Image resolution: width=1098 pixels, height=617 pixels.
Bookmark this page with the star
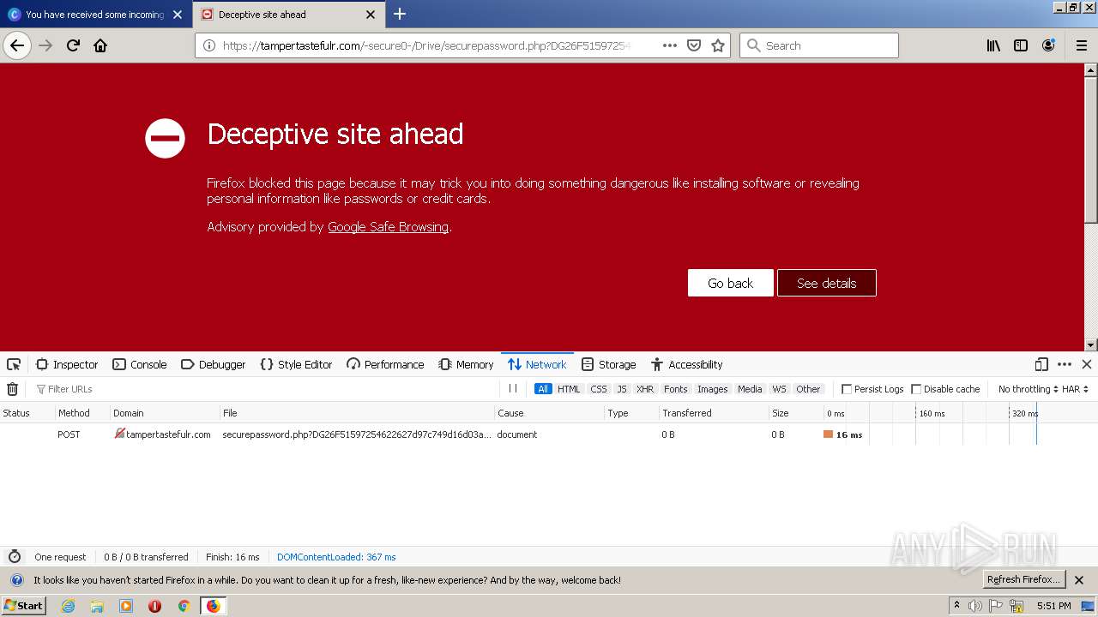pos(718,45)
